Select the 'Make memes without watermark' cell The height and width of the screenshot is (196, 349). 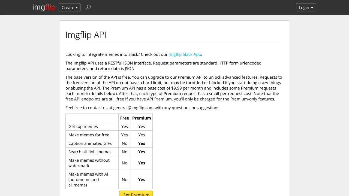92,163
